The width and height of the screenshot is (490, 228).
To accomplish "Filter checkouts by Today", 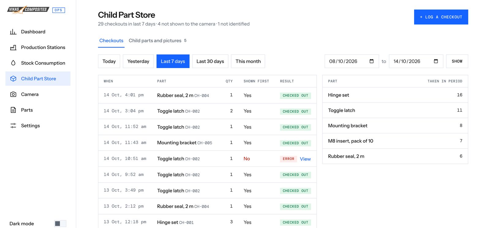I will pos(109,61).
